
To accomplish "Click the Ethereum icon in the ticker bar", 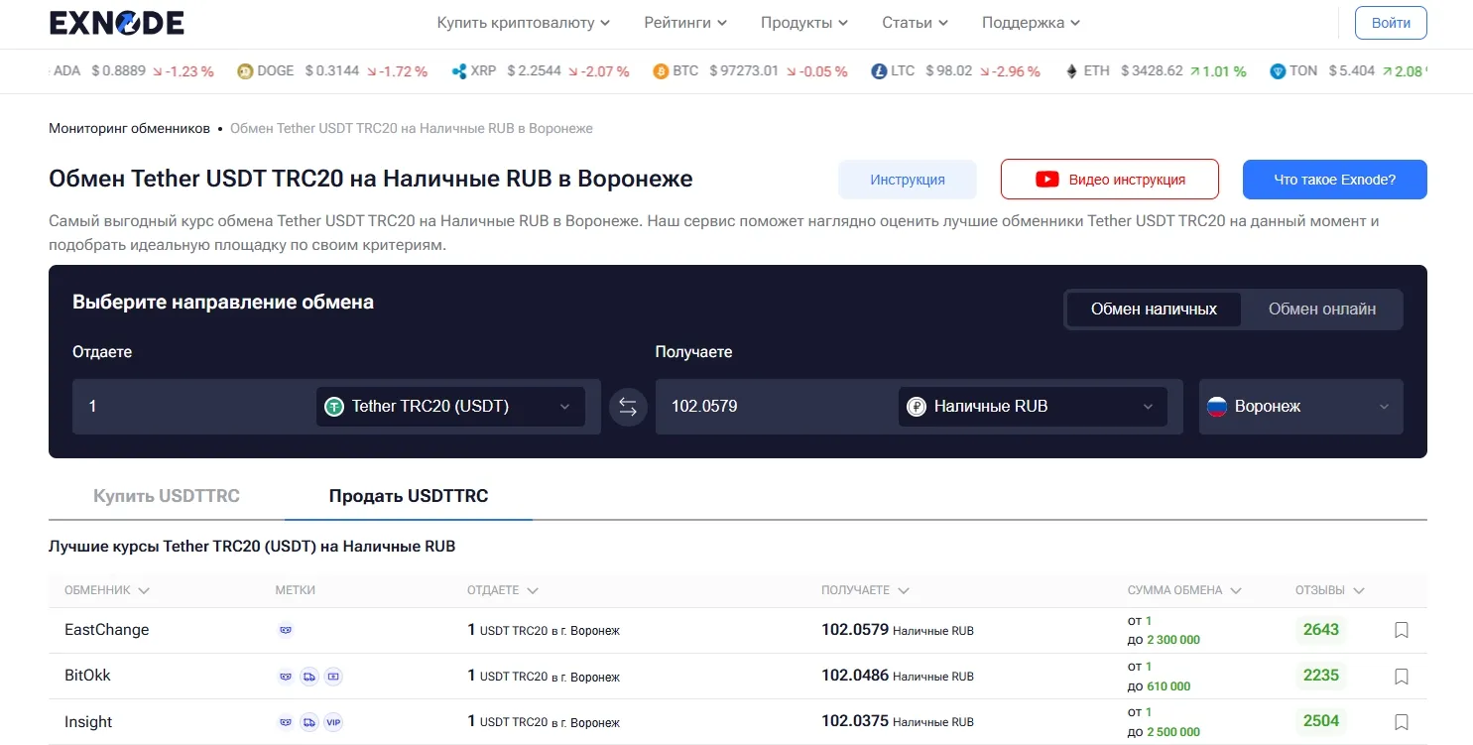I will coord(1069,70).
